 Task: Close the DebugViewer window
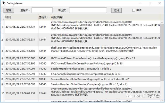[x=159, y=3]
